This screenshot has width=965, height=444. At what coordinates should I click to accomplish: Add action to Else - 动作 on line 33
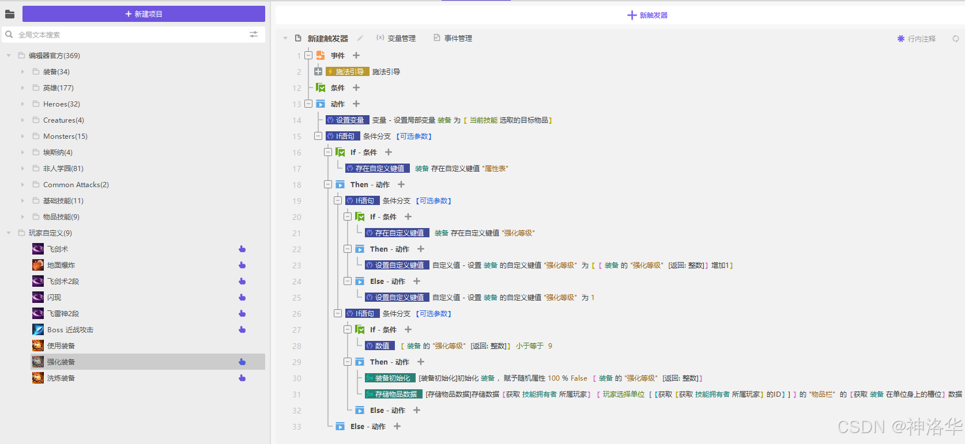[x=397, y=426]
